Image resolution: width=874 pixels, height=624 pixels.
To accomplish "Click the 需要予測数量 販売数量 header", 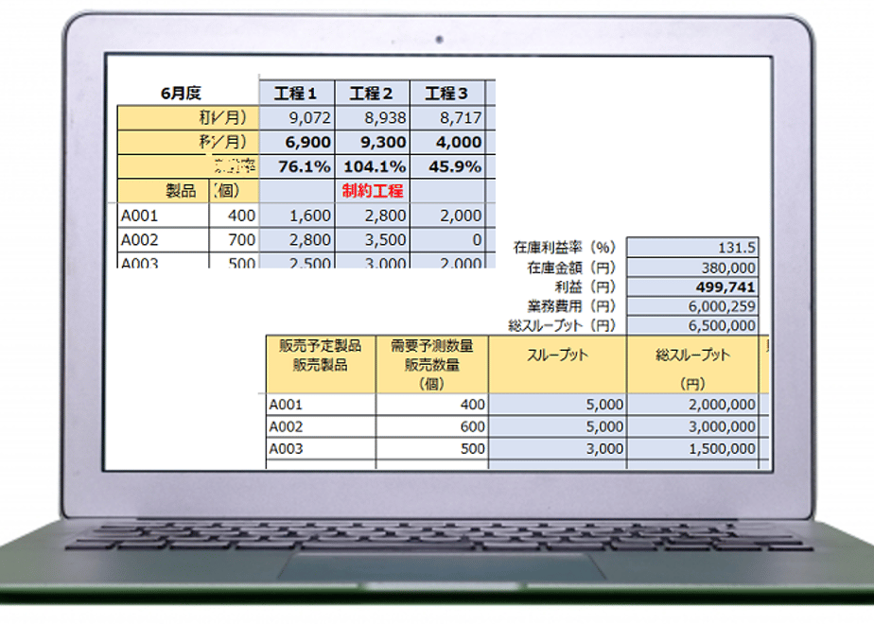I will click(432, 364).
